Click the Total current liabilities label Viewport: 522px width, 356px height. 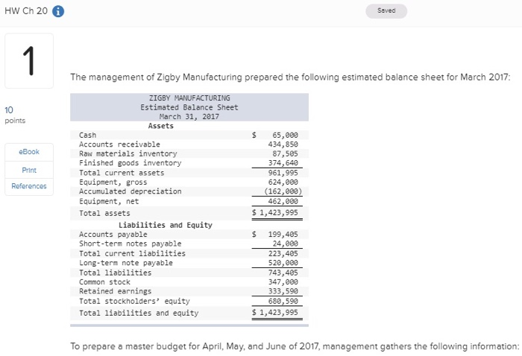click(132, 254)
